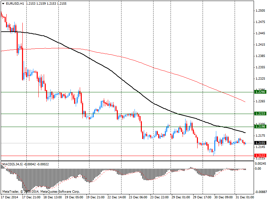Click the MACD(5,34,5) indicator label
The image size is (267, 200).
coord(12,164)
